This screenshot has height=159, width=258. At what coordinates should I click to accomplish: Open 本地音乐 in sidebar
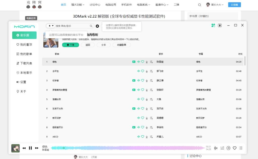[x=24, y=73]
